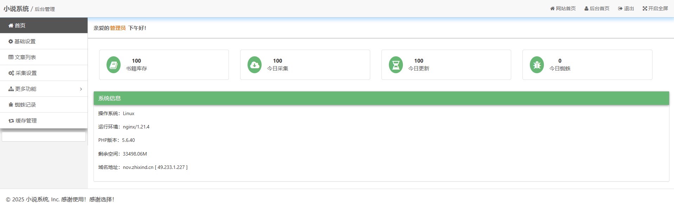Screen dimensions: 674x208
Task: Click the 文章列表 table icon
Action: click(11, 57)
